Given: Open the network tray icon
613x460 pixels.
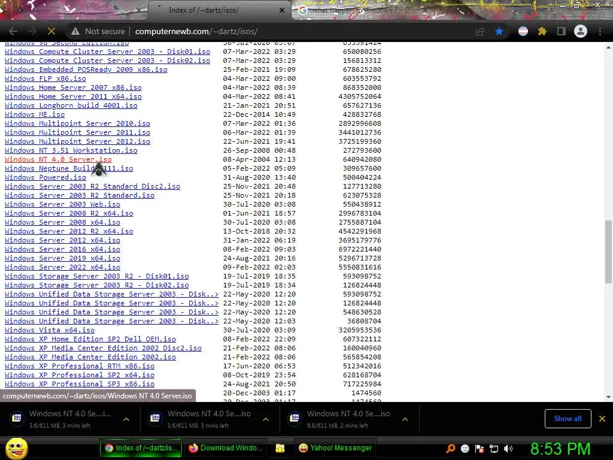Looking at the screenshot, I should [x=494, y=449].
